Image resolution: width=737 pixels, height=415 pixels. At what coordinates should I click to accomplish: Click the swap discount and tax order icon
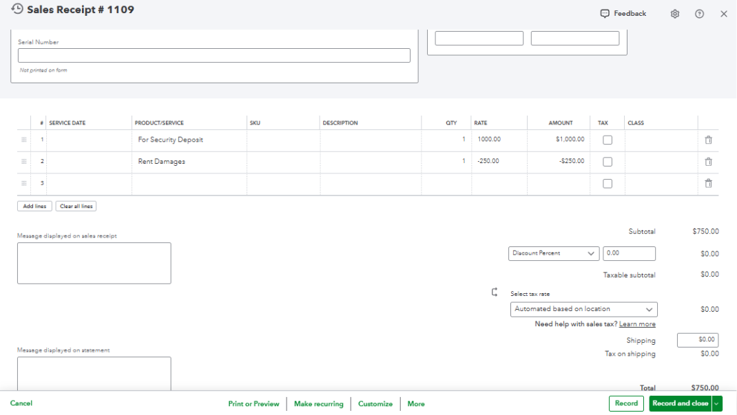[495, 292]
